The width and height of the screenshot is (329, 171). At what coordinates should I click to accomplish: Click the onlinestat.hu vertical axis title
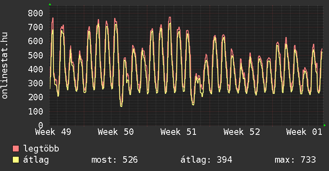tap(5, 66)
